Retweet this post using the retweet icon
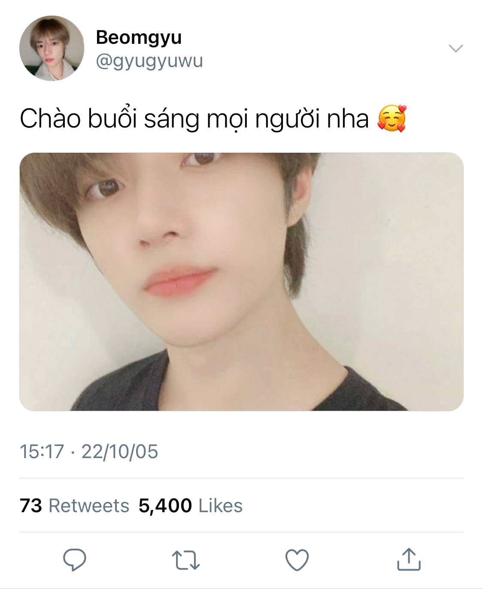Screen dimensions: 483x589 186,560
